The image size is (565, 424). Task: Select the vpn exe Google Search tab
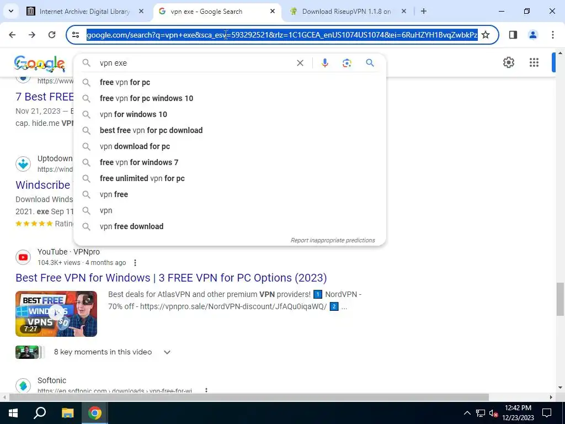point(216,11)
